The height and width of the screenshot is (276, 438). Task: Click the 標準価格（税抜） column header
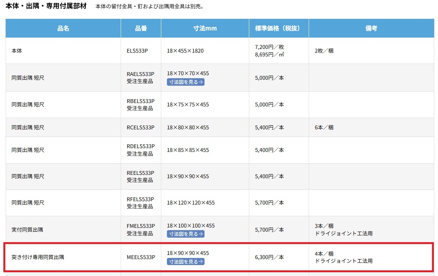[x=279, y=28]
